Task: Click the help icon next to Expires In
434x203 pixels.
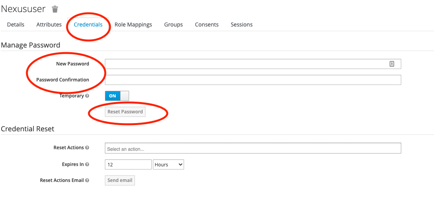Action: 87,164
